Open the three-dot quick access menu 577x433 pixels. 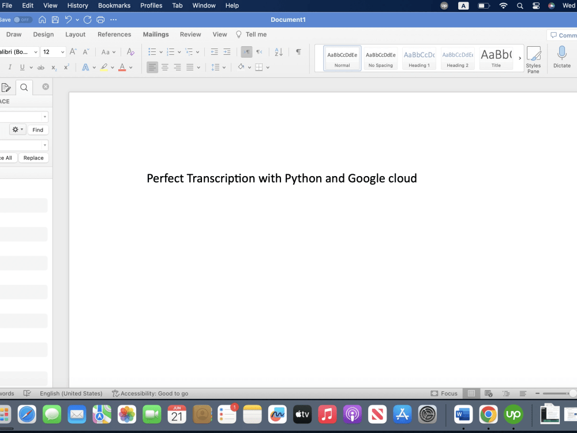coord(113,20)
